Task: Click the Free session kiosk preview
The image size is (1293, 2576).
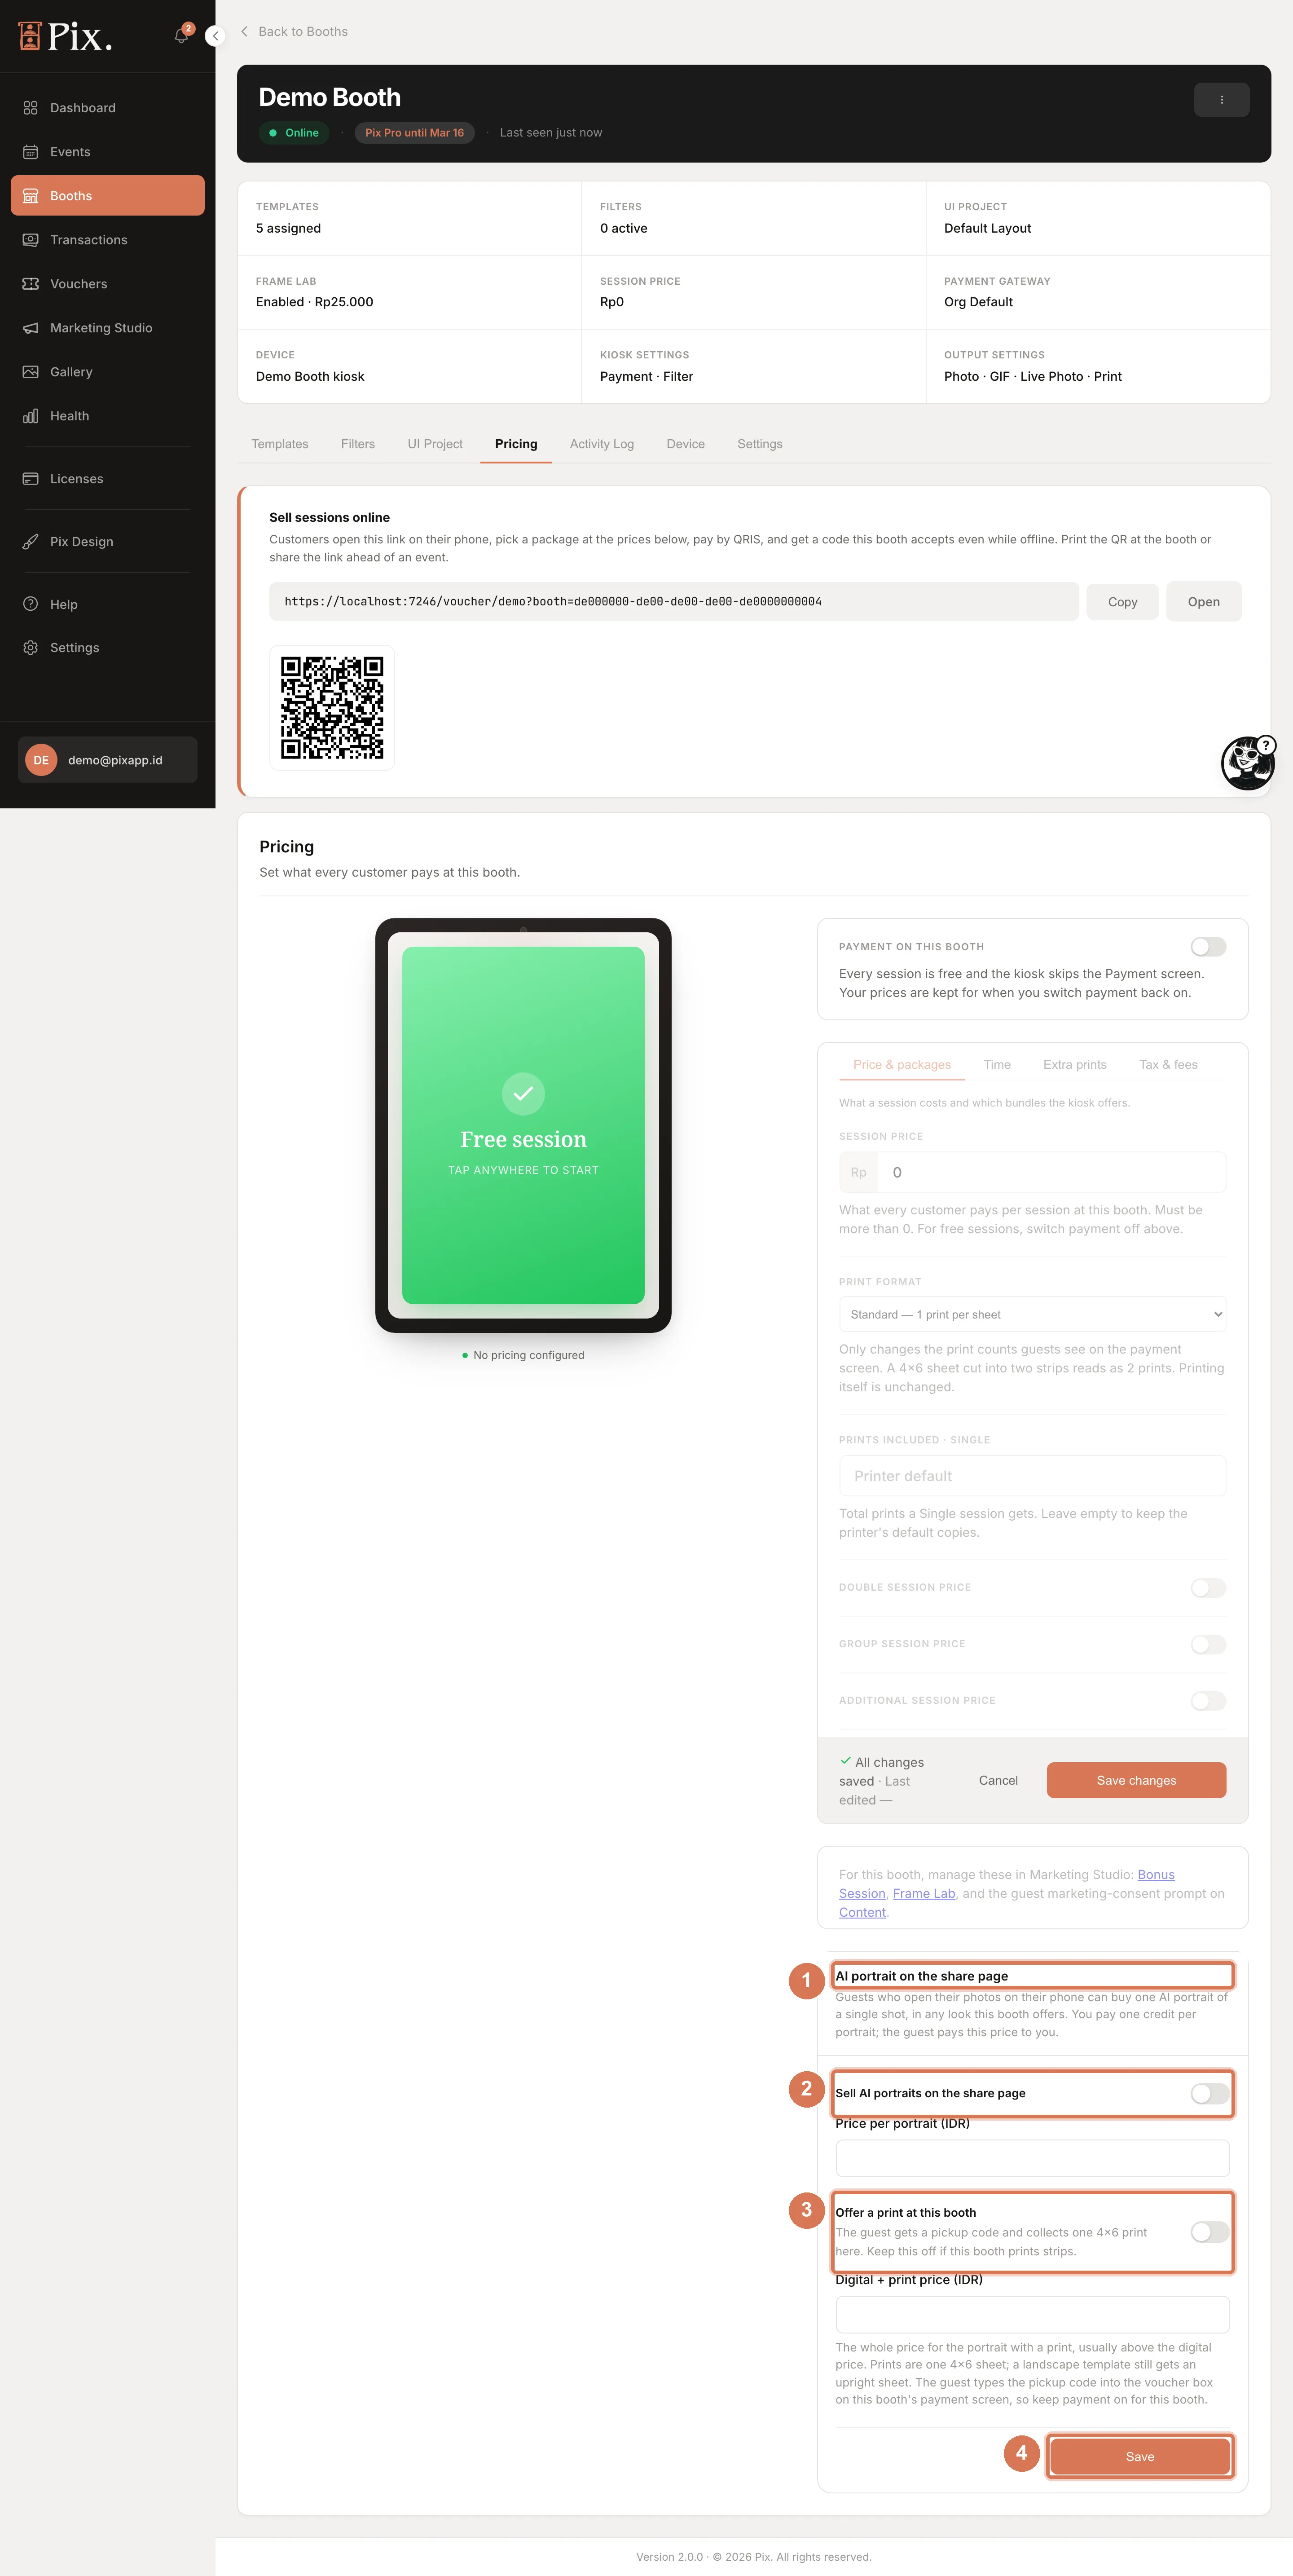Action: [523, 1125]
